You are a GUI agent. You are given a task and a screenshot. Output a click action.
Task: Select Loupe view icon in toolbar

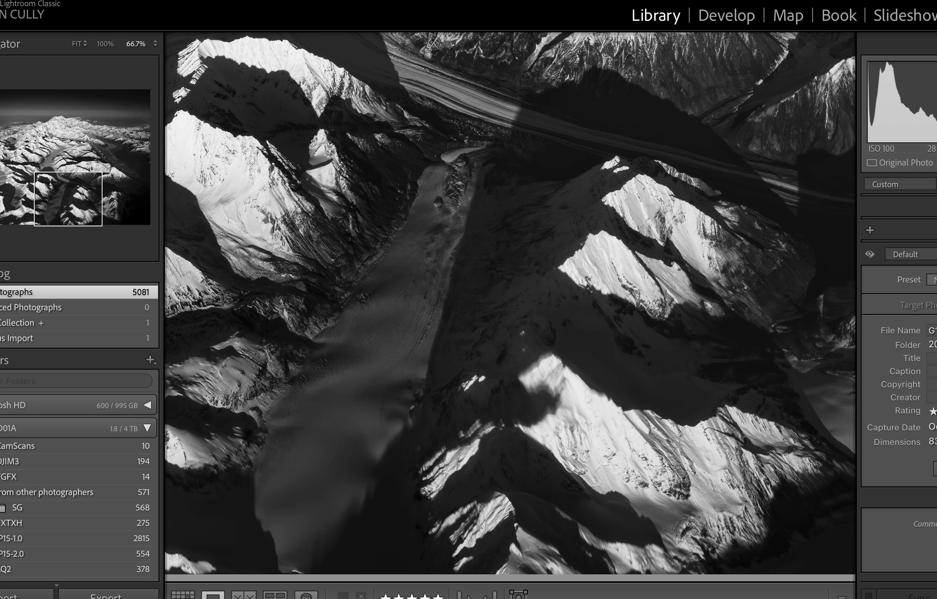tap(213, 595)
